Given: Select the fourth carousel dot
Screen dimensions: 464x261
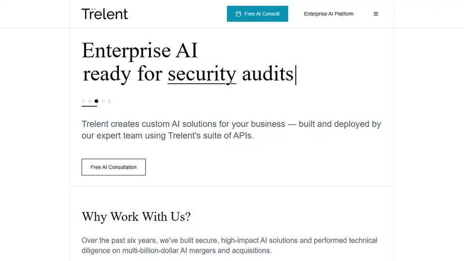Looking at the screenshot, I should [x=103, y=101].
